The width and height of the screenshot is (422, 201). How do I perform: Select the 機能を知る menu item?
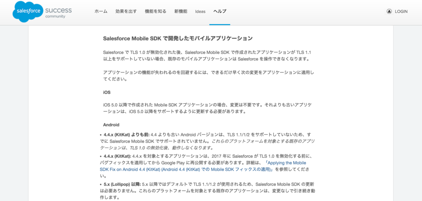(x=155, y=12)
